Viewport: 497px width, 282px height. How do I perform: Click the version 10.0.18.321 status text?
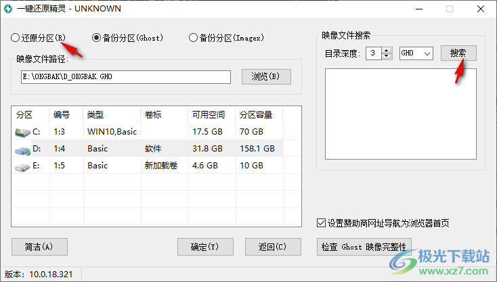point(39,274)
